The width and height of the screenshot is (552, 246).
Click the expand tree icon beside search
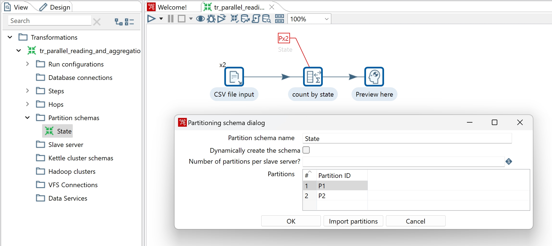point(119,22)
